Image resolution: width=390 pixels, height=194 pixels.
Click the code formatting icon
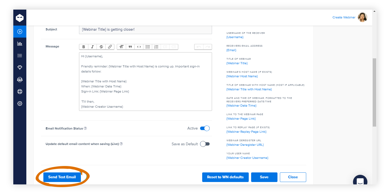(x=139, y=47)
